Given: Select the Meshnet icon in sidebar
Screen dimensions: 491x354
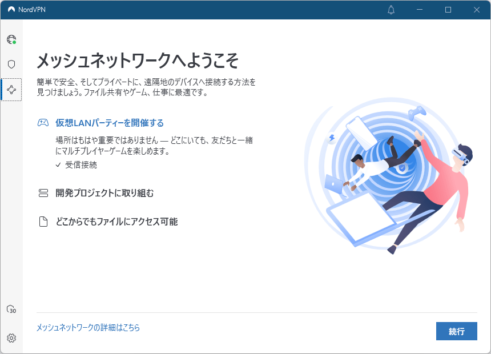Looking at the screenshot, I should pyautogui.click(x=11, y=90).
